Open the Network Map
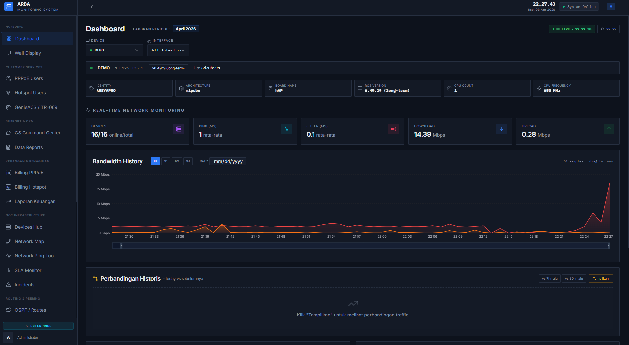 [x=37, y=241]
